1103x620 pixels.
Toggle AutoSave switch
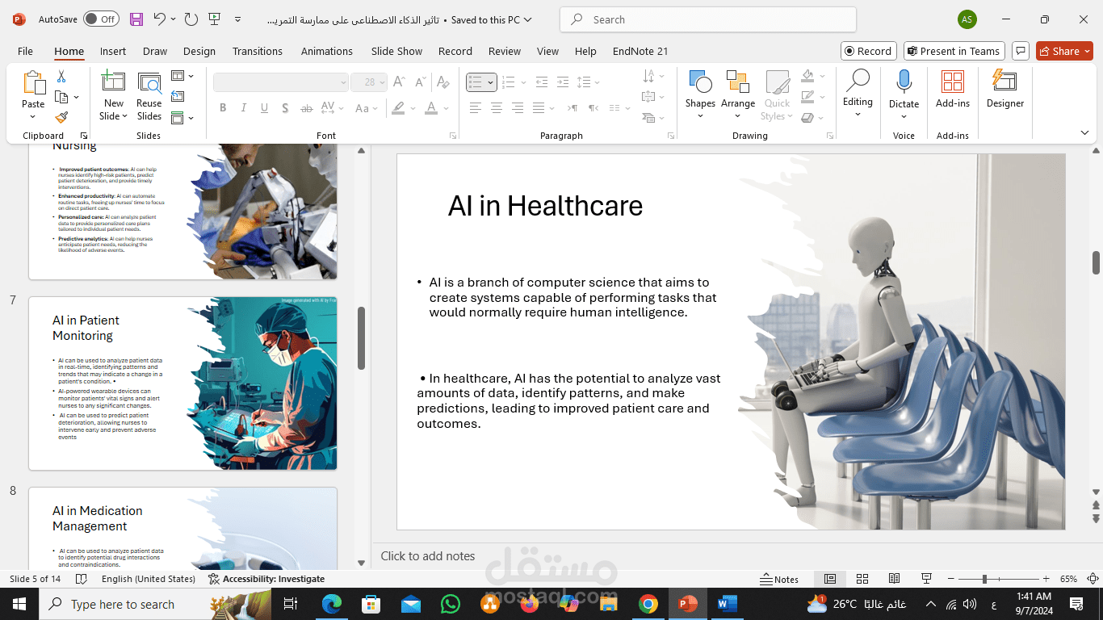pos(101,19)
